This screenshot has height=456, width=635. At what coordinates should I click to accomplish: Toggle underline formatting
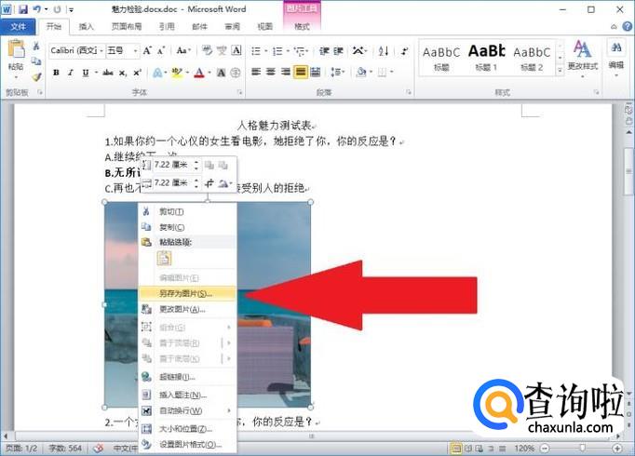tap(85, 73)
